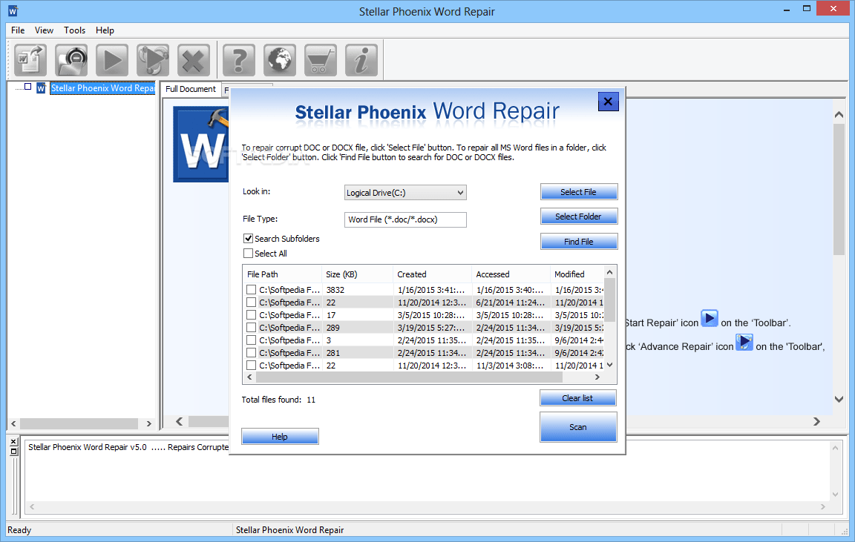Click file list scroll up arrow
The image size is (855, 542).
click(610, 272)
